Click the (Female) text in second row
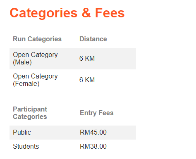Viewport: 196px width, 159px height. (x=26, y=84)
